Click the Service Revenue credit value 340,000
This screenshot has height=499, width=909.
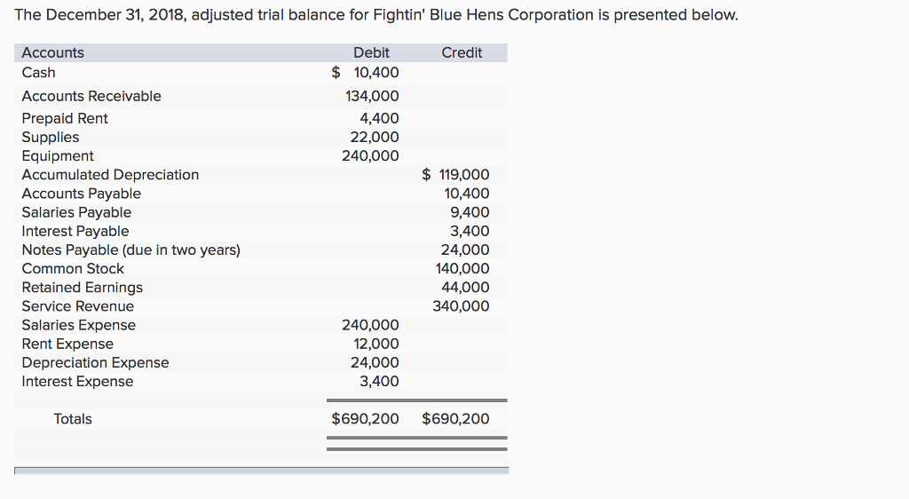461,306
